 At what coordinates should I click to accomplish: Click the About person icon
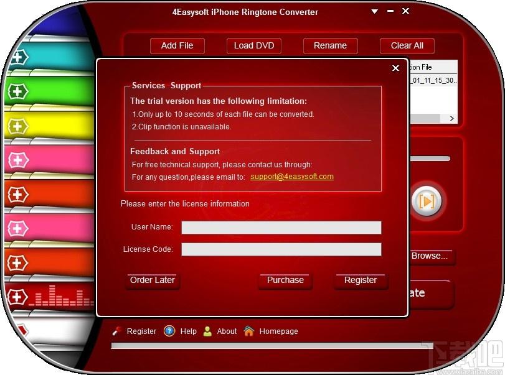208,331
